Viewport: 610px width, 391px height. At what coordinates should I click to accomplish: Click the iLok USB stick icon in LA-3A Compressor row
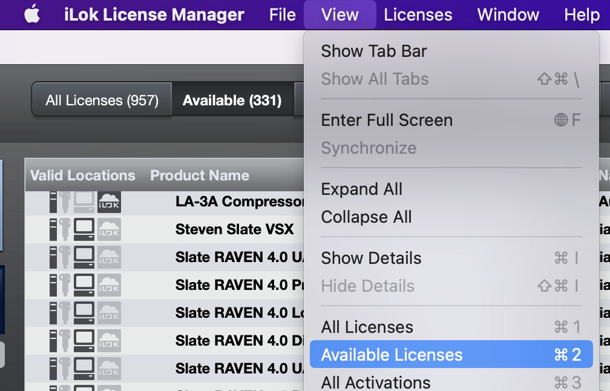coord(53,202)
